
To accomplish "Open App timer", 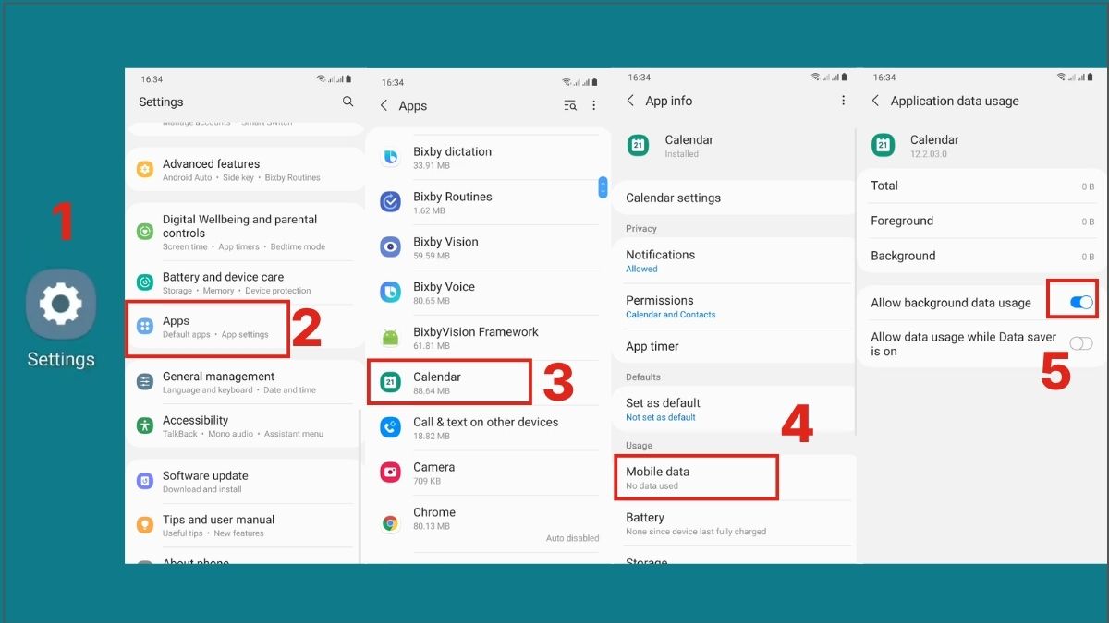I will [734, 346].
